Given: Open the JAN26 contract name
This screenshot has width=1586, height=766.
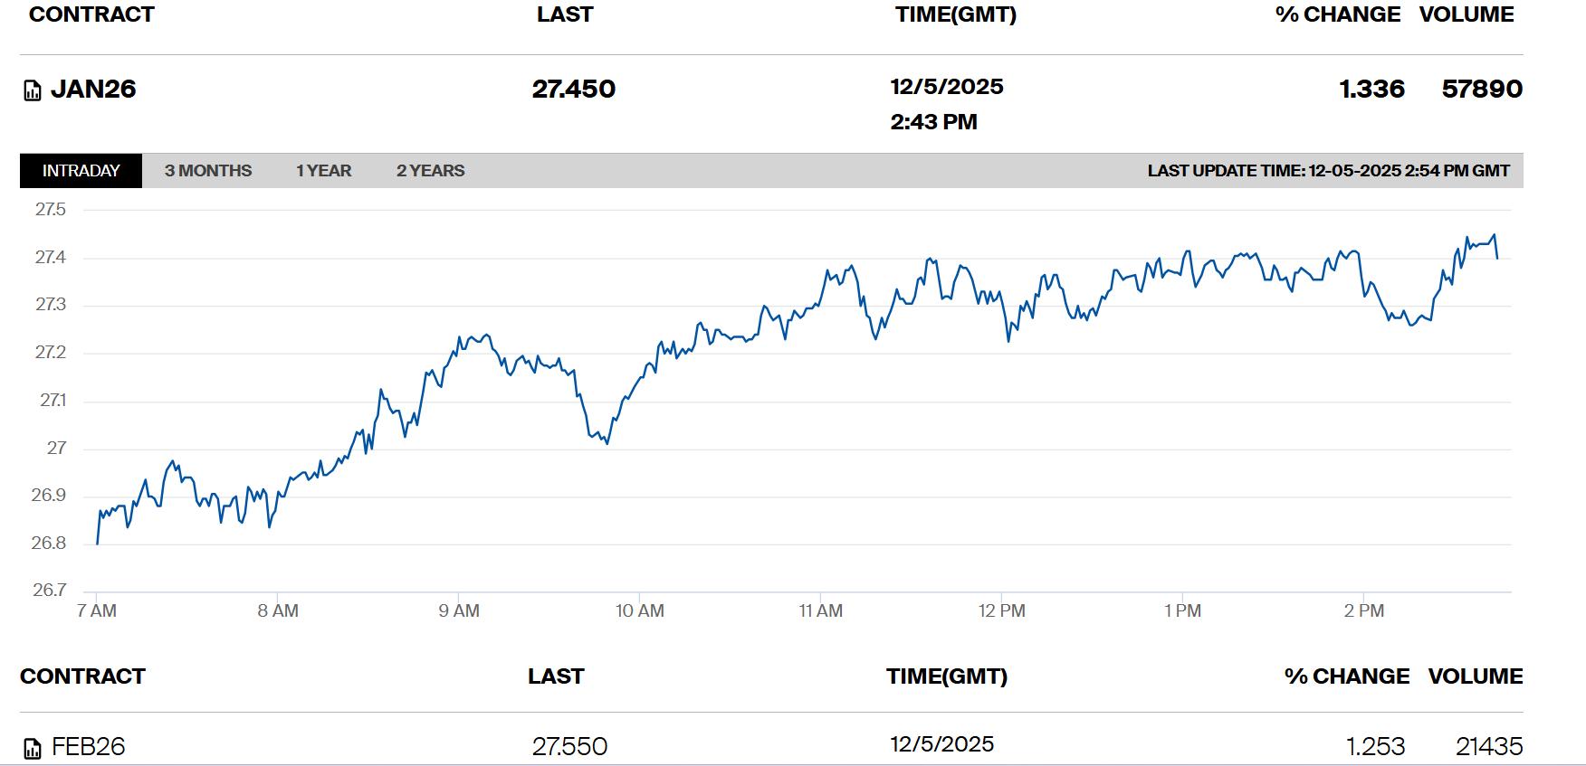Looking at the screenshot, I should (x=93, y=89).
